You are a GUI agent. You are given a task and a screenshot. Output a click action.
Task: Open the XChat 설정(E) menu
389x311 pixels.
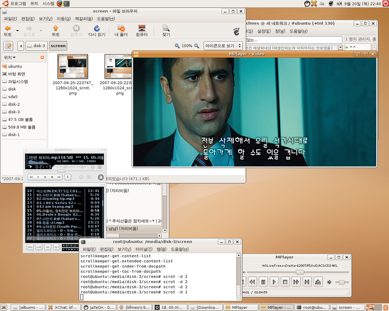click(264, 31)
